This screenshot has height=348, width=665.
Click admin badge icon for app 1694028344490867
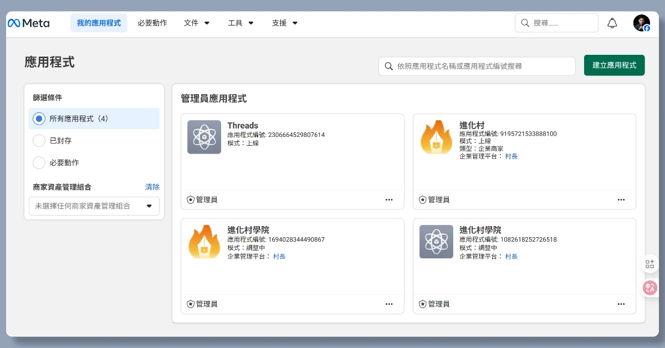click(191, 304)
